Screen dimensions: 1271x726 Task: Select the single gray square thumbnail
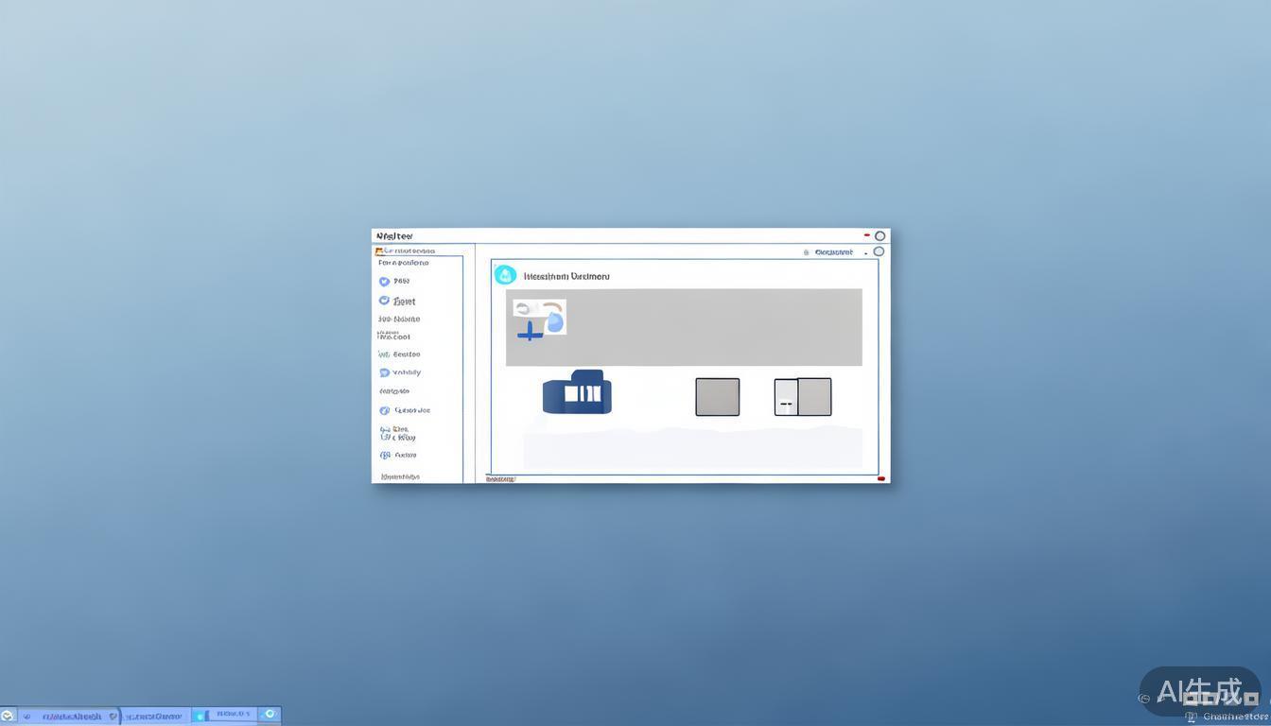(718, 397)
